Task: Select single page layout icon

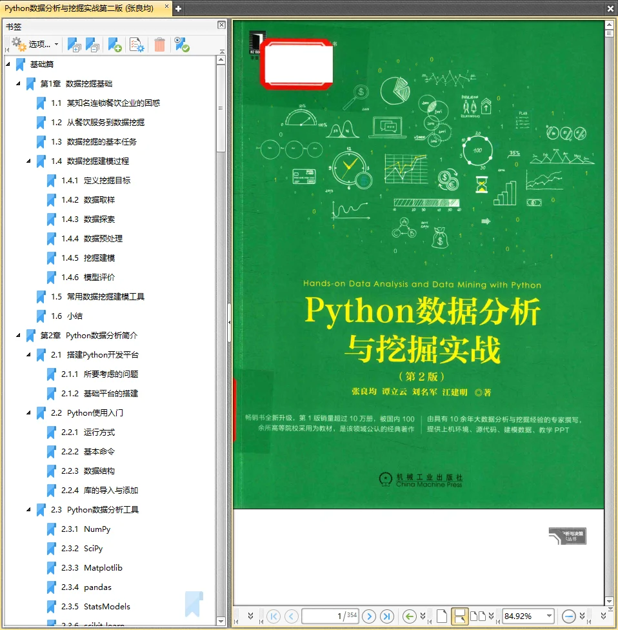Action: coord(441,616)
